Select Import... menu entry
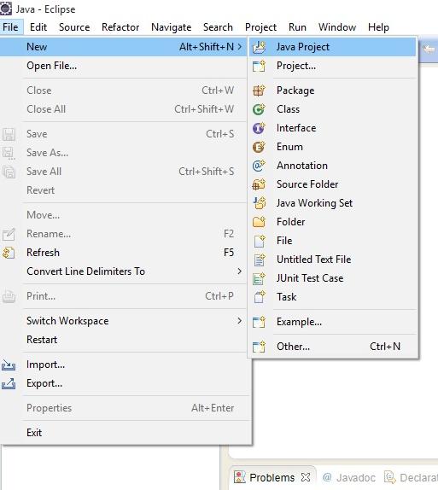 tap(125, 365)
